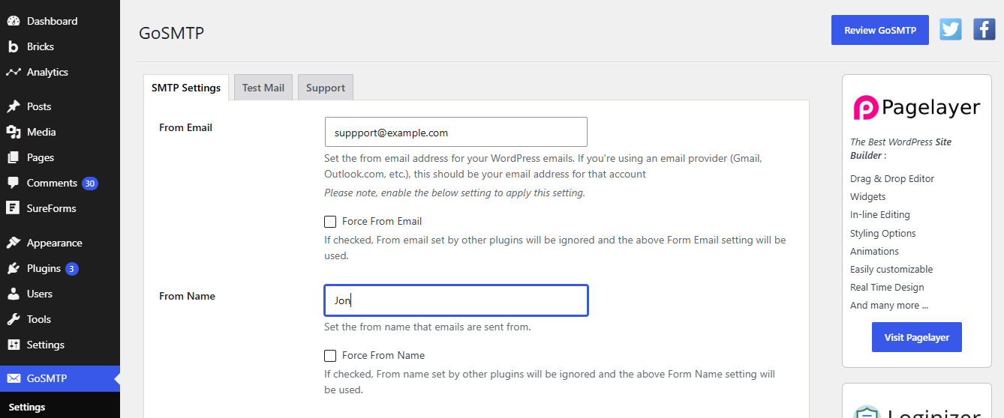
Task: Switch to the Test Mail tab
Action: (x=263, y=88)
